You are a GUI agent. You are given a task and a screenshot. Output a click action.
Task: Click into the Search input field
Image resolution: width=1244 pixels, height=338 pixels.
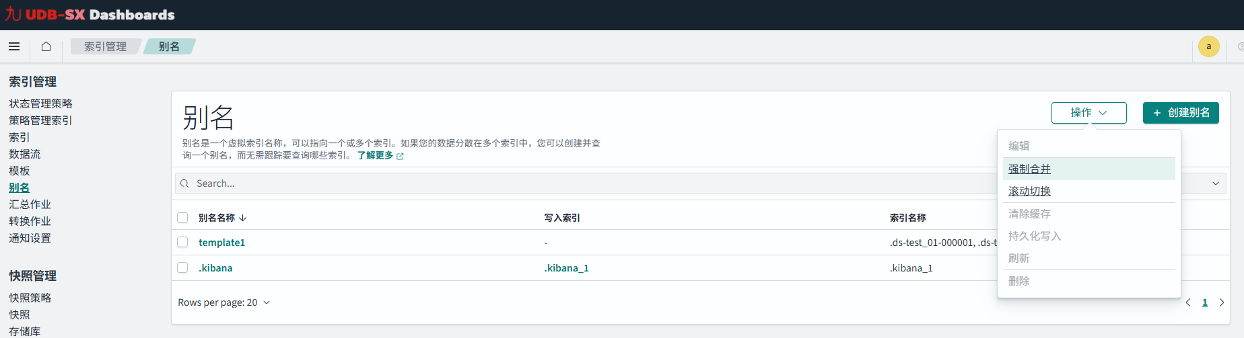pos(539,183)
